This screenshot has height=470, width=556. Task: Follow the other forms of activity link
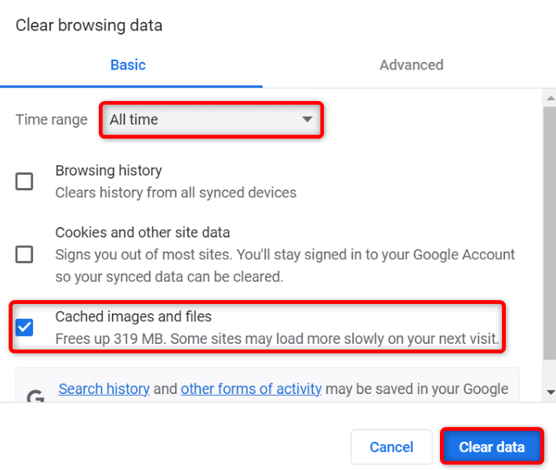coord(251,389)
